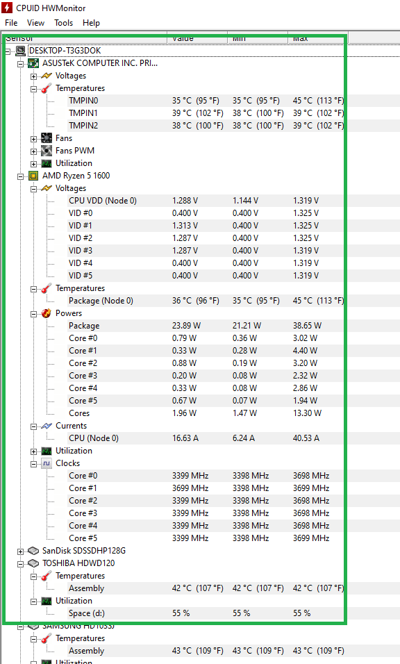Click the thermometer icon under TOSHIBA Temperatures
Image resolution: width=400 pixels, height=664 pixels.
tap(47, 576)
